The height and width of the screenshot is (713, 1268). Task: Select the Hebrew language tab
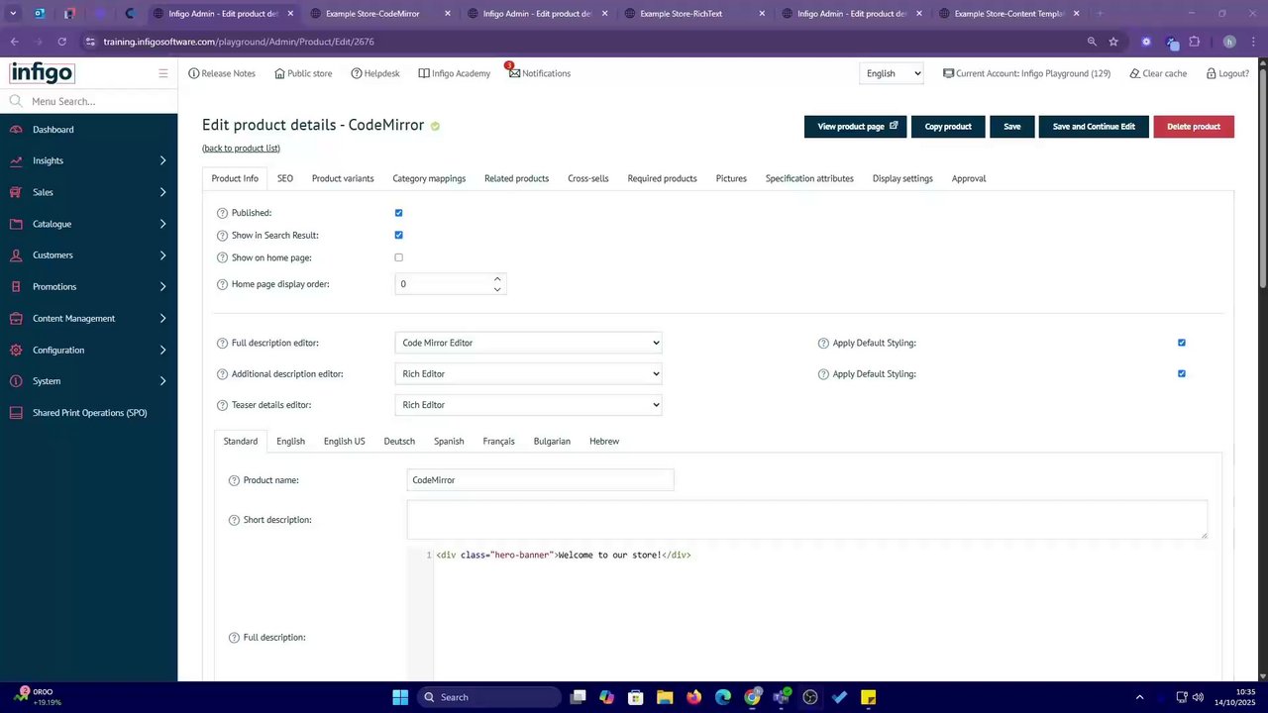(x=604, y=441)
